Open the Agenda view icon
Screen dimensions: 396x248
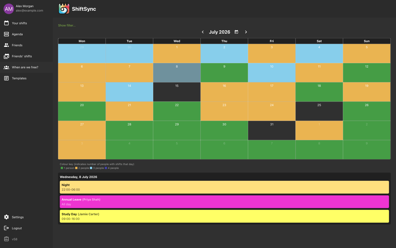6,34
